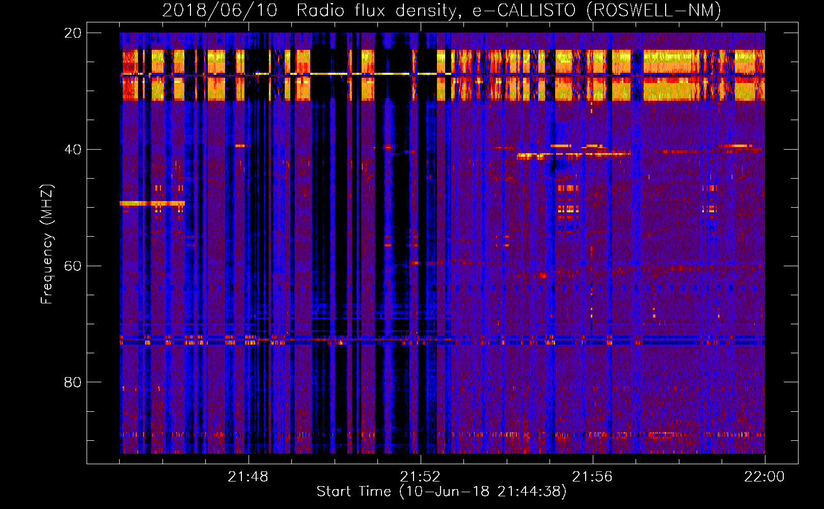Click the Start Time axis label

(x=442, y=492)
